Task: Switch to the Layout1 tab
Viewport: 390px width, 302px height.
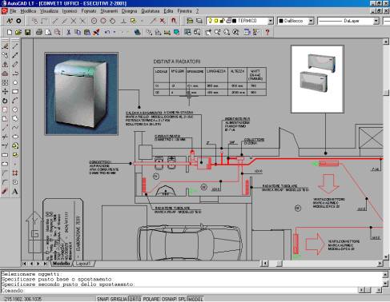Action: click(x=82, y=264)
